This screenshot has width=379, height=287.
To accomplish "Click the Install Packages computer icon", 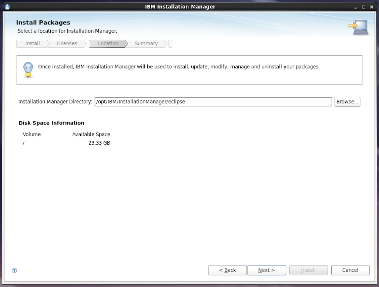I will click(358, 27).
